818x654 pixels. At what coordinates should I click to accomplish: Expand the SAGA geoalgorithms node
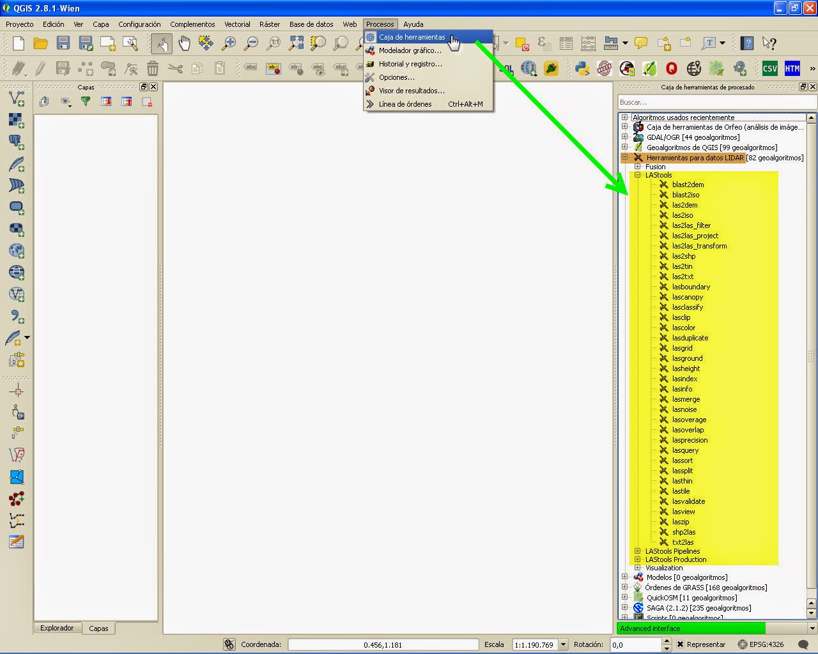point(624,607)
